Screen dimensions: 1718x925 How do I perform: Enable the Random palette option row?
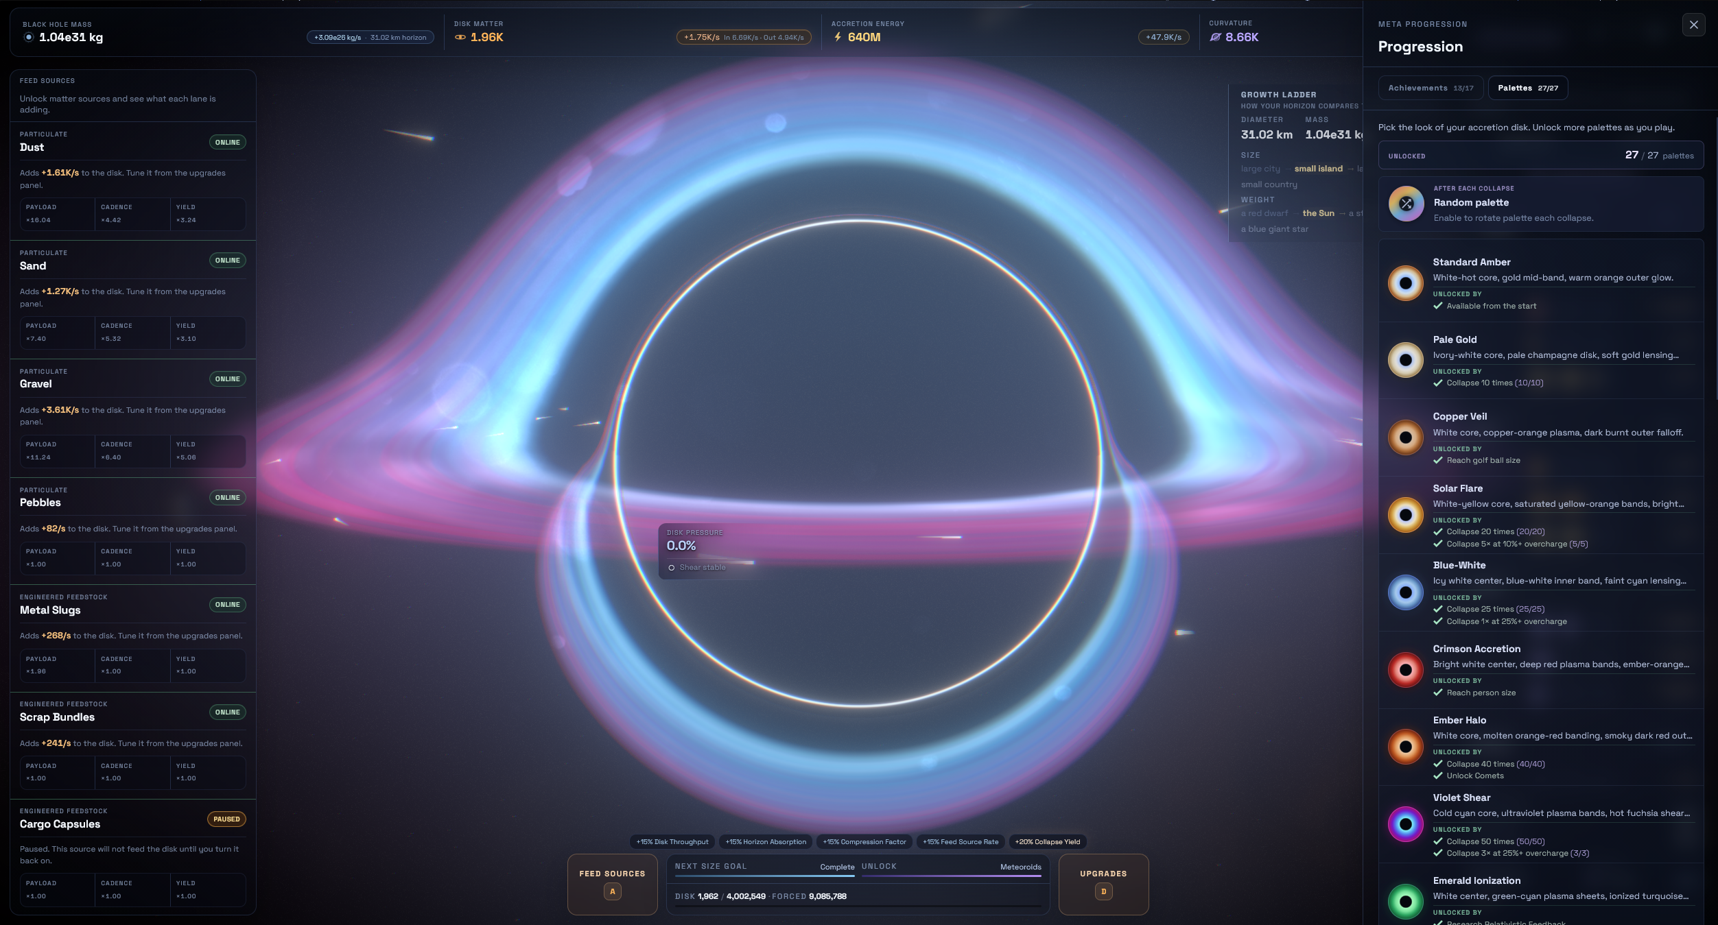click(x=1541, y=204)
